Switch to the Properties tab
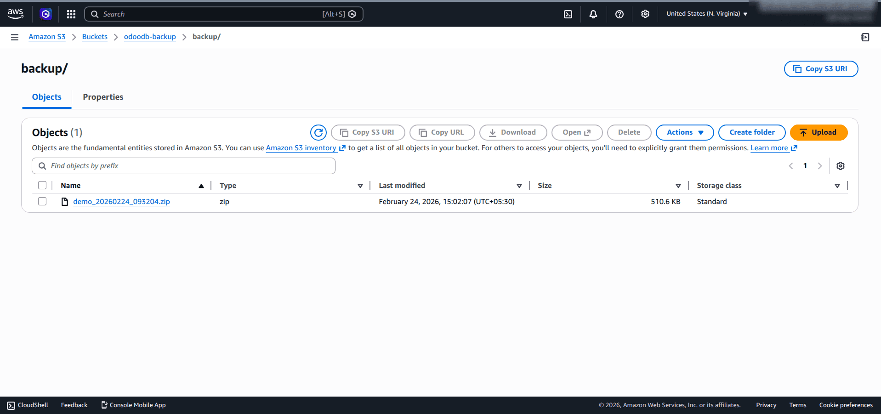 pyautogui.click(x=103, y=97)
